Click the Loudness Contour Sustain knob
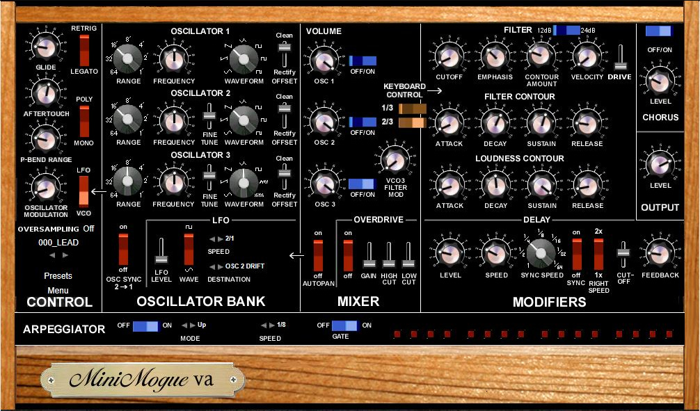Image resolution: width=700 pixels, height=411 pixels. 541,185
